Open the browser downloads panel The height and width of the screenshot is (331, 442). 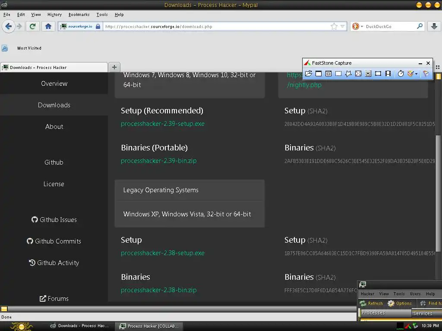coord(434,26)
